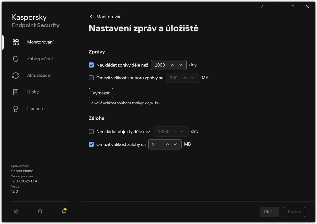The height and width of the screenshot is (224, 317).
Task: Open Úlohy using the clipboard icon
Action: pyautogui.click(x=15, y=92)
